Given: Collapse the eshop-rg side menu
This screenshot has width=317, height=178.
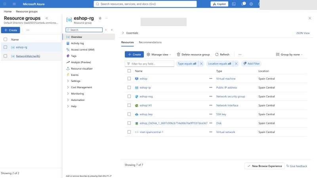Looking at the screenshot, I should (x=112, y=30).
